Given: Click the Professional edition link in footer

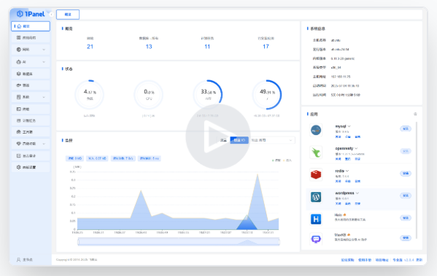Looking at the screenshot, I should pos(398,260).
